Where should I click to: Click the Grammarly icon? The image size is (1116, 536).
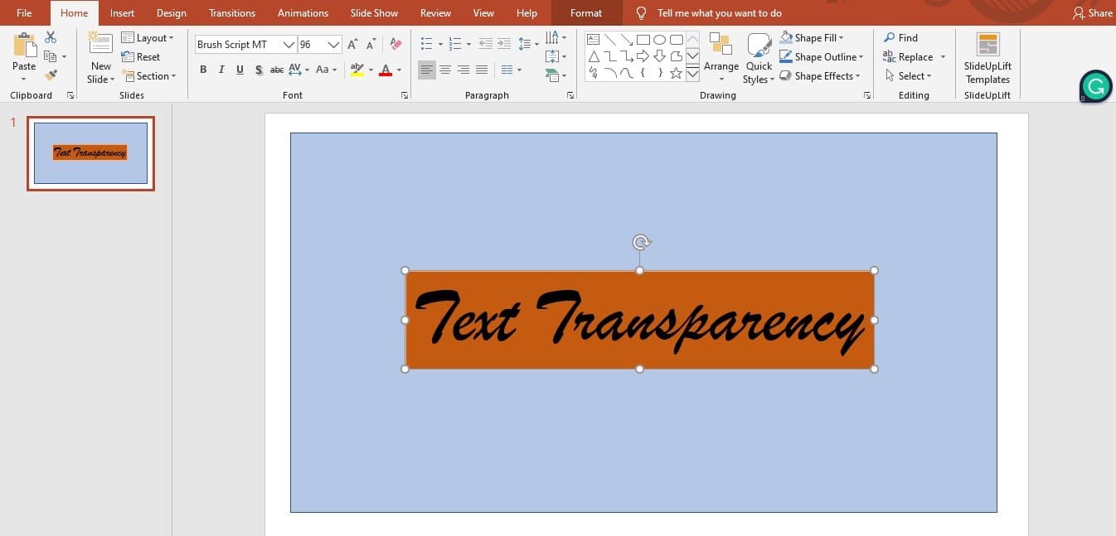coord(1096,86)
